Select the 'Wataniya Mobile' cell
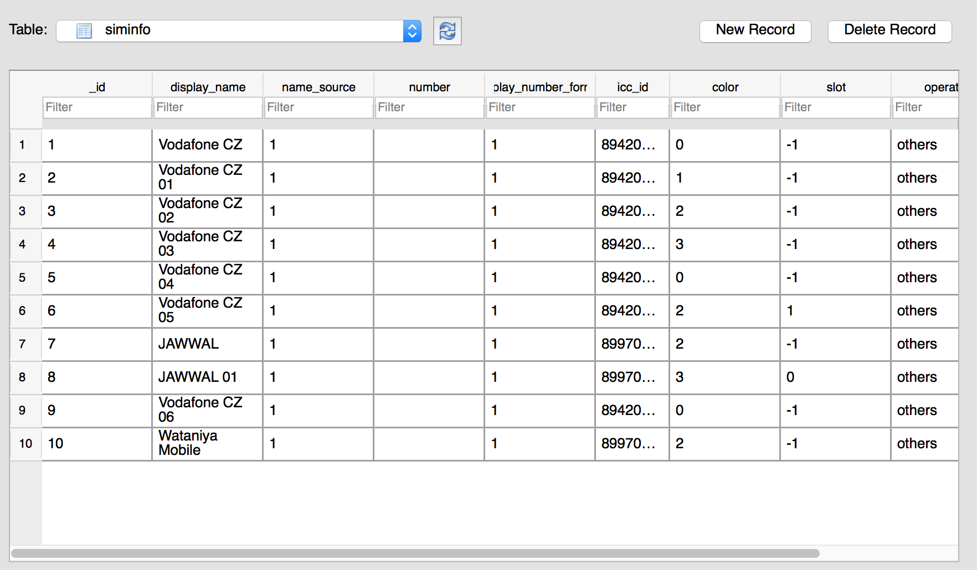The height and width of the screenshot is (570, 977). point(207,444)
